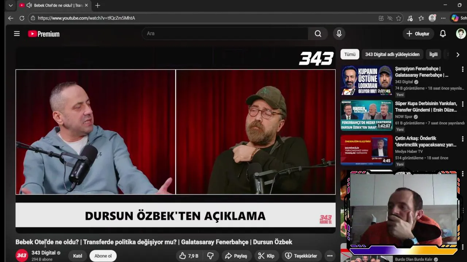The image size is (467, 262).
Task: Open NOW Spor channel name
Action: (x=404, y=117)
